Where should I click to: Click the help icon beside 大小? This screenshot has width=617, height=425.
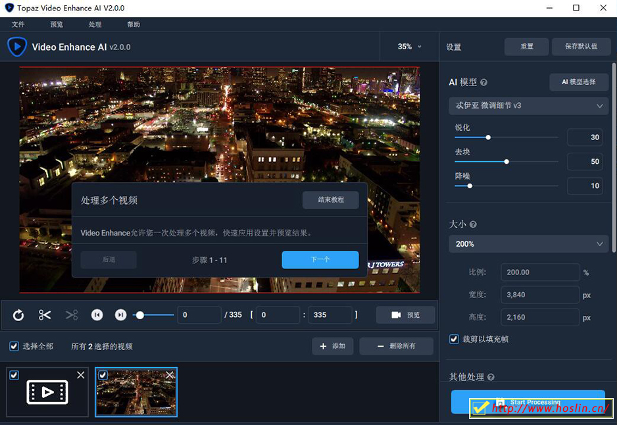click(473, 224)
